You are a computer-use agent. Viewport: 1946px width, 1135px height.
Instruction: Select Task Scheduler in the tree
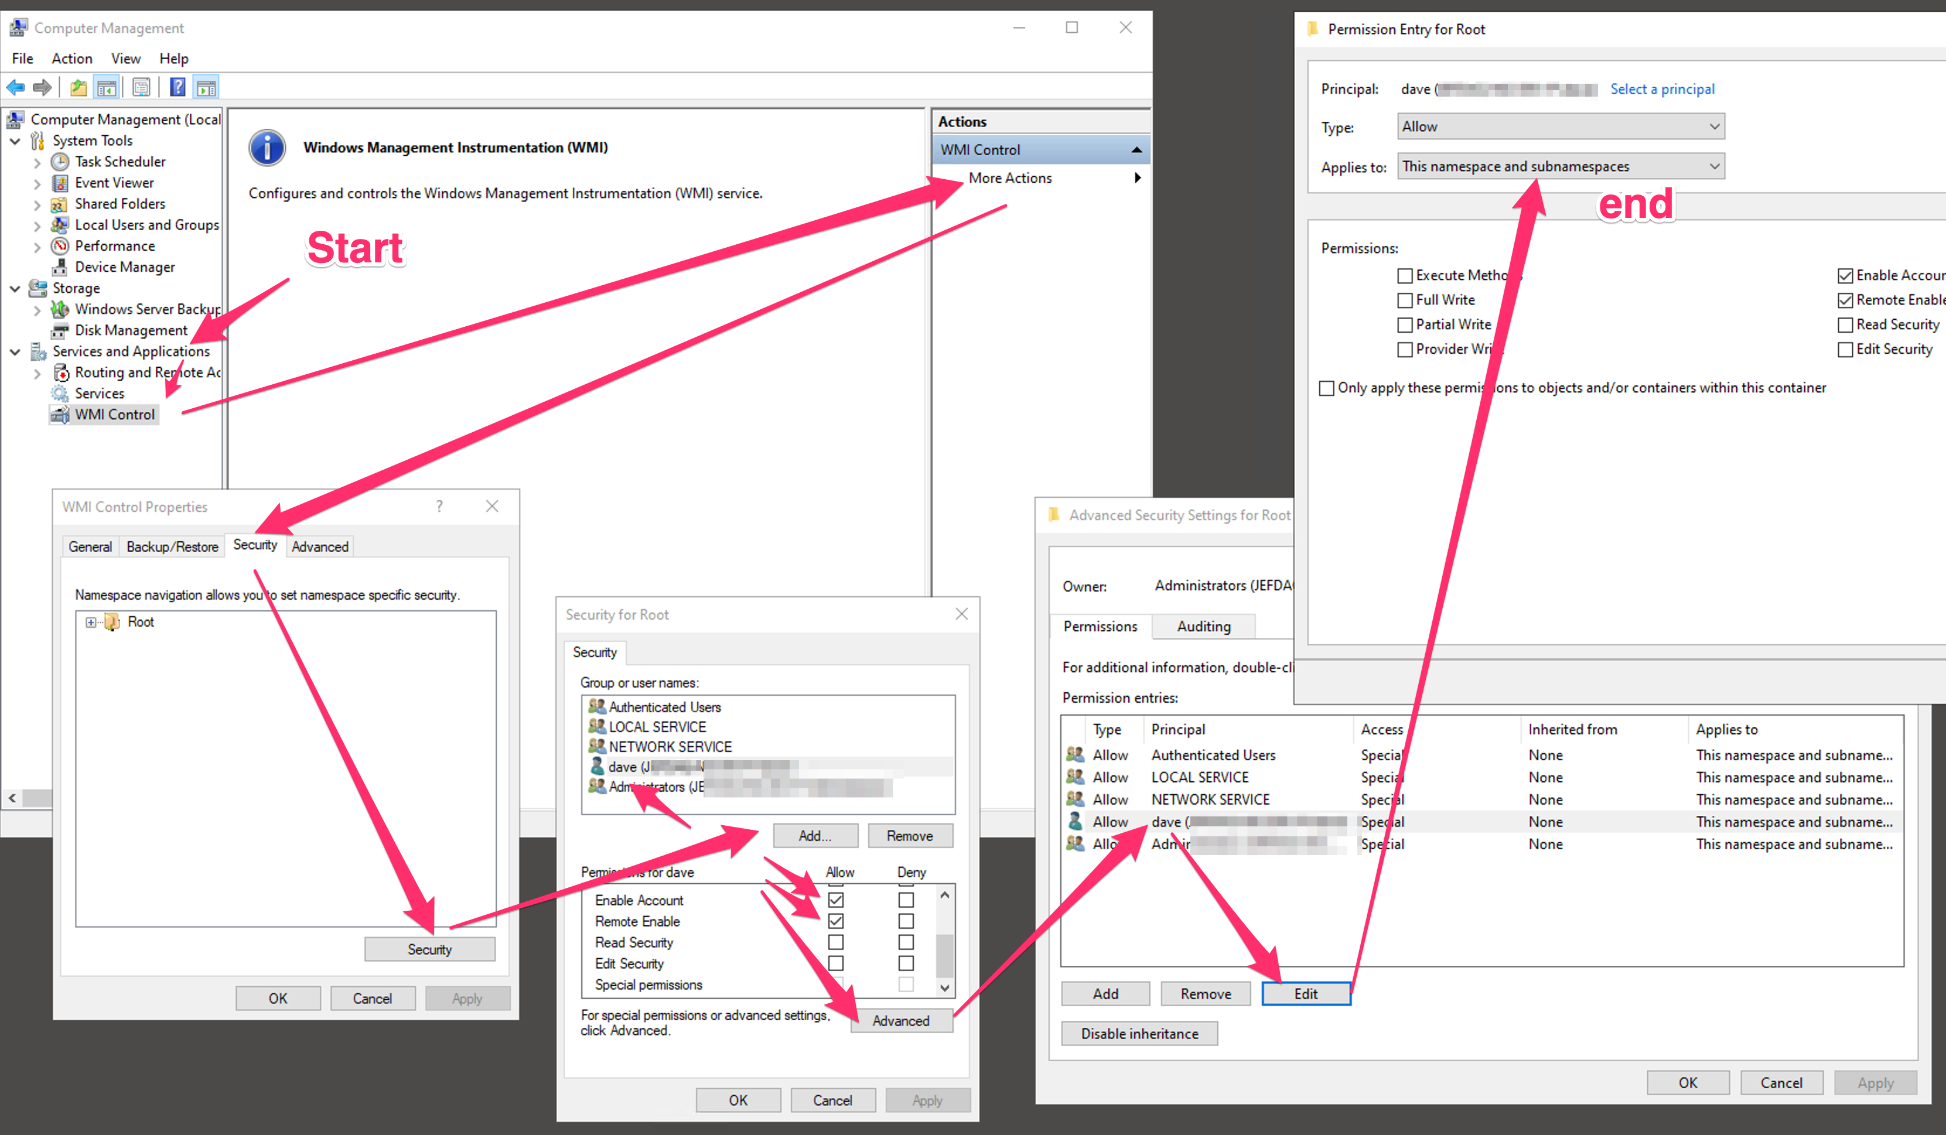click(x=120, y=162)
